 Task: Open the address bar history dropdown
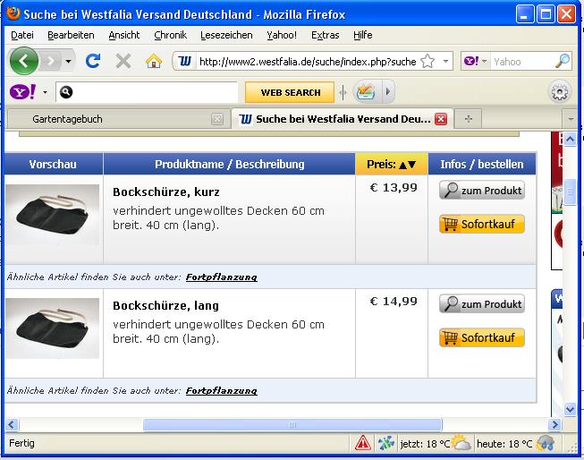[445, 61]
